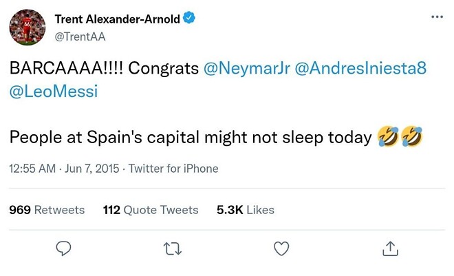Click the Twitter for iPhone source link

coord(173,169)
